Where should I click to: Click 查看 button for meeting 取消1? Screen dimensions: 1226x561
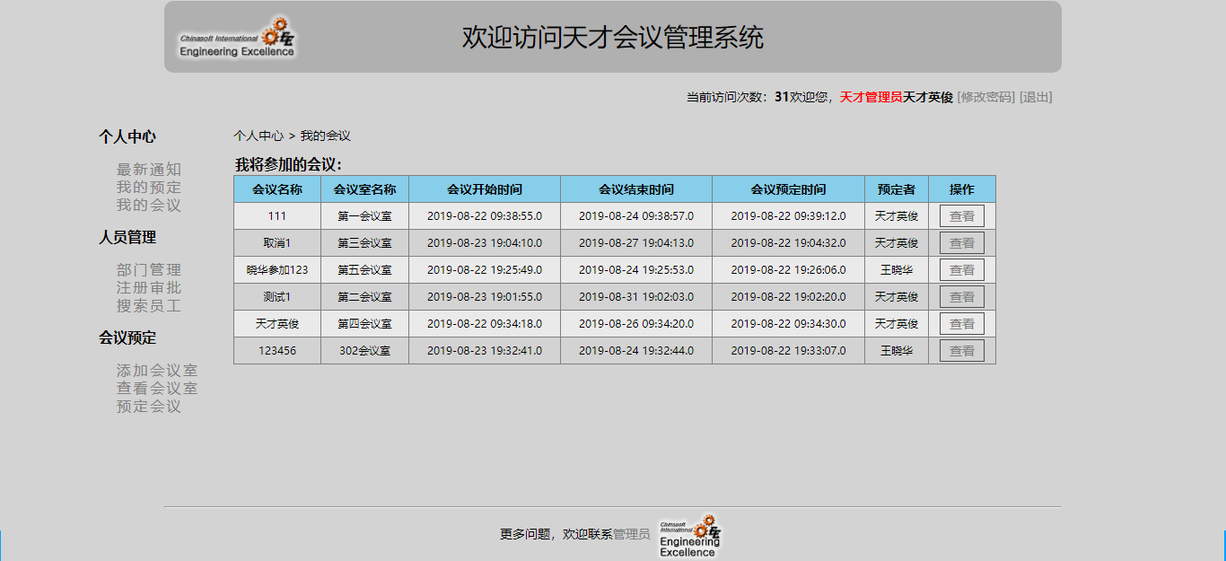click(961, 242)
